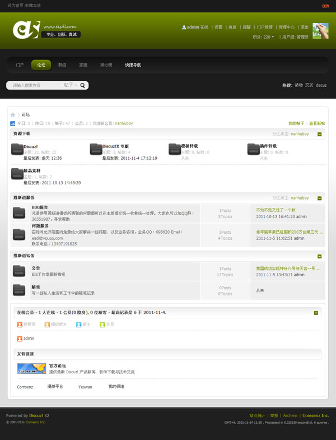
Task: Go to the home breadcrumb icon
Action: (13, 115)
